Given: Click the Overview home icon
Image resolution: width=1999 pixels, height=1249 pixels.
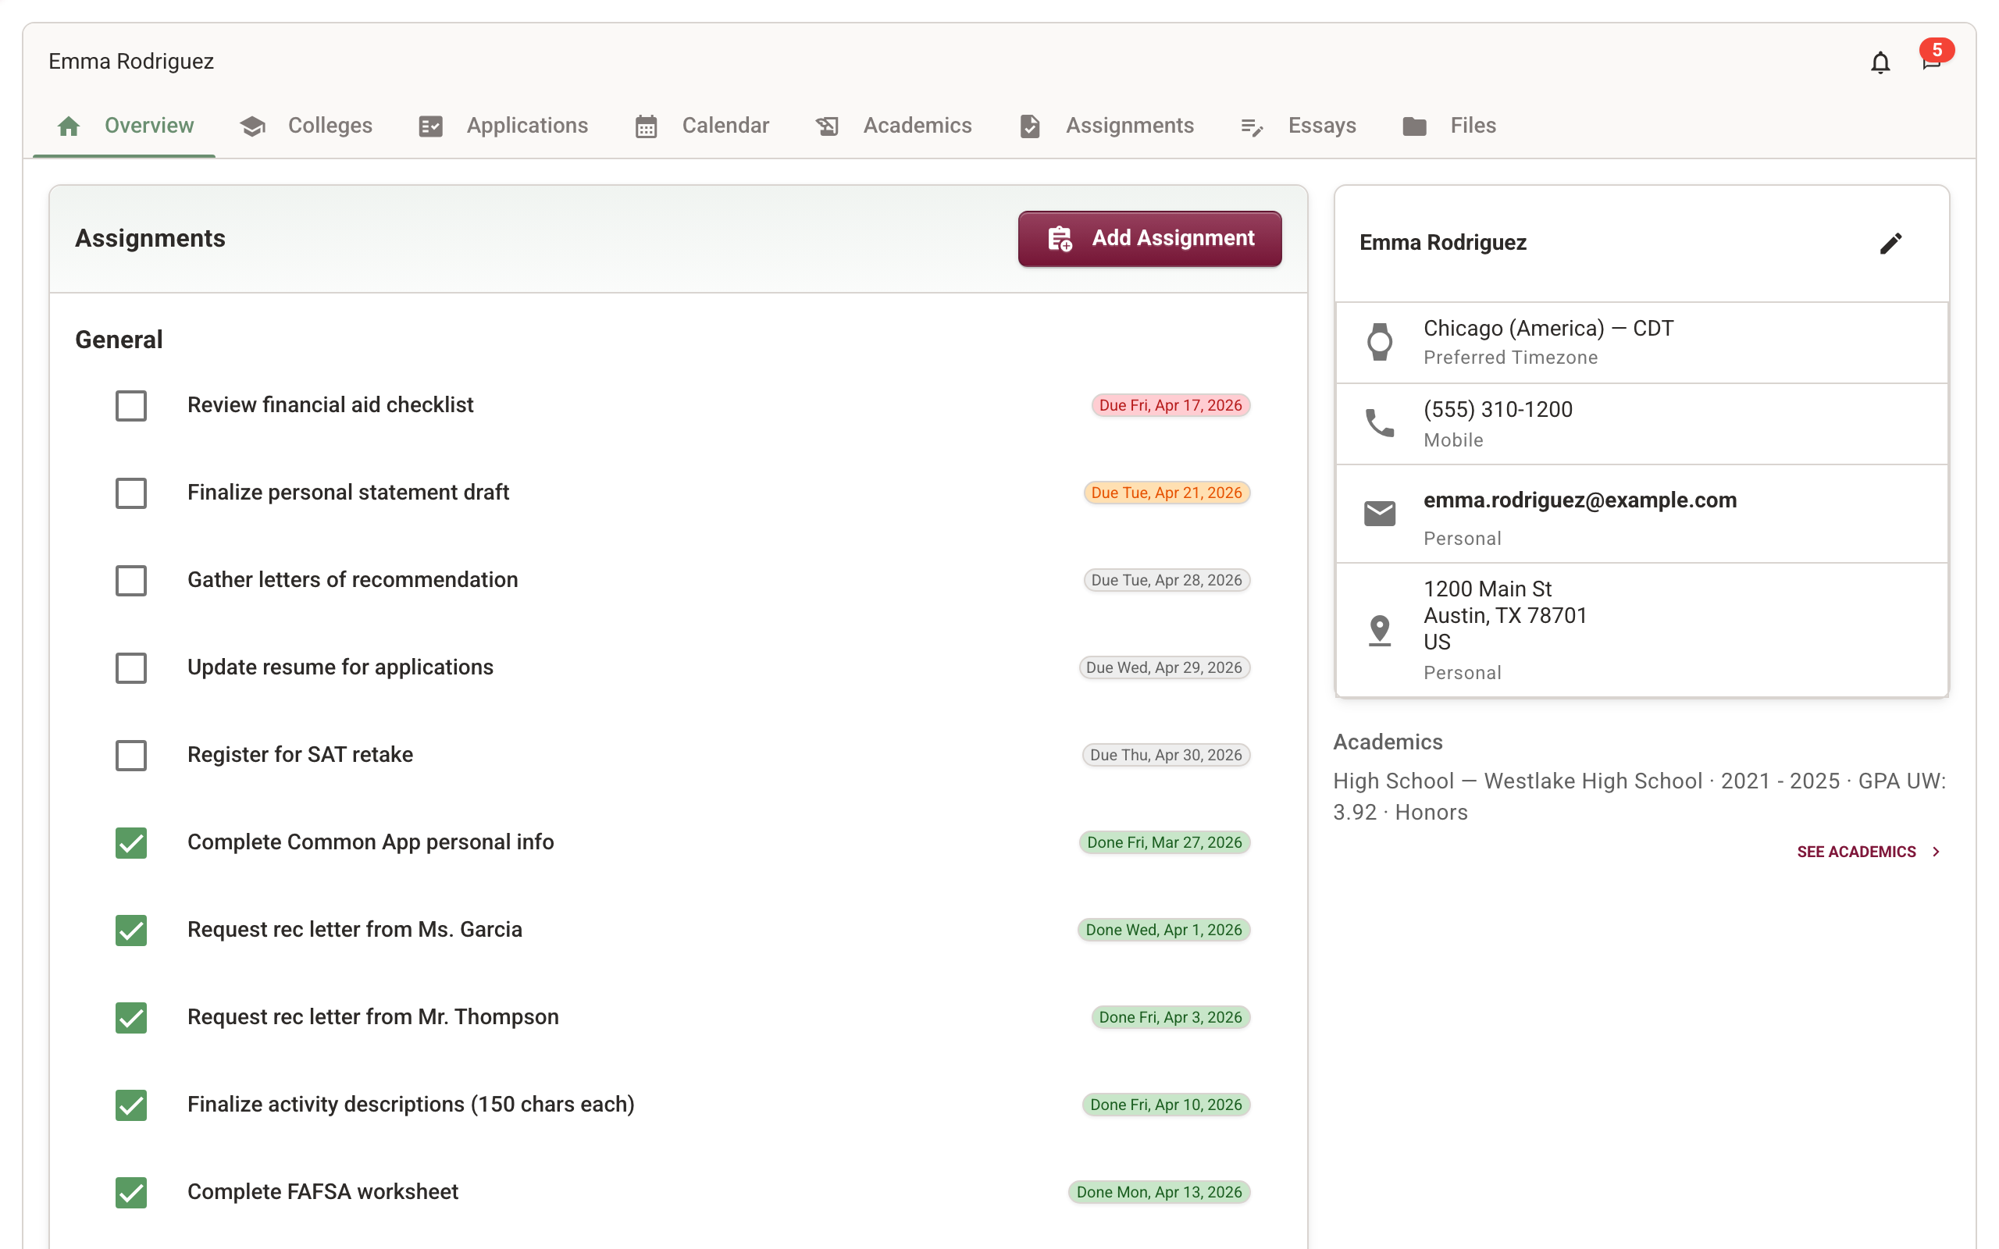Looking at the screenshot, I should (x=69, y=126).
